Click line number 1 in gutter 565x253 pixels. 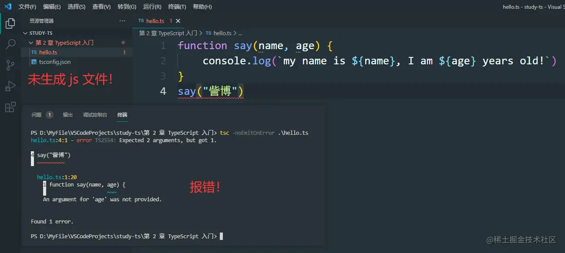pyautogui.click(x=163, y=46)
